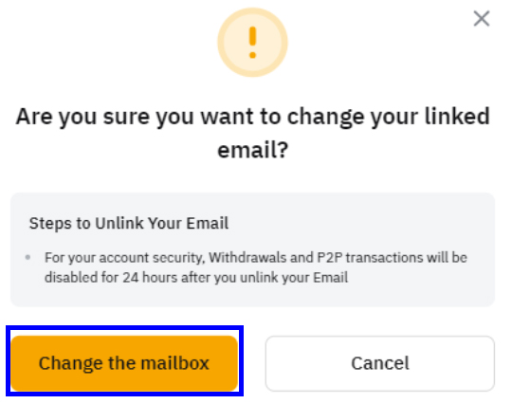Click the disabled for 24 hours text line
The height and width of the screenshot is (404, 512).
click(x=196, y=278)
